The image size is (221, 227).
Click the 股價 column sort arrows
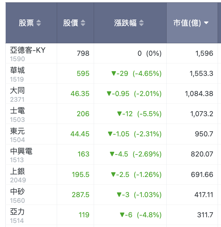[83, 23]
